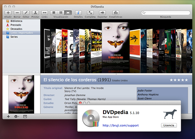The width and height of the screenshot is (195, 139).
Task: Select the Pulp Fiction cover in cover flow
Action: pos(65,43)
